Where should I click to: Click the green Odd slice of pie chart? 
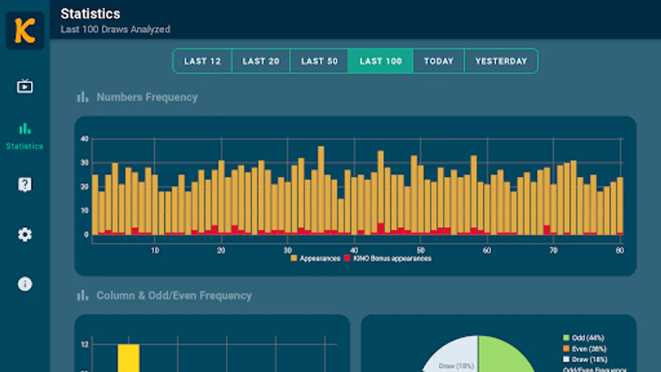pos(504,355)
